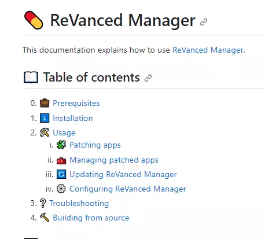Open the Prerequisites link
265x239 pixels.
pyautogui.click(x=76, y=103)
